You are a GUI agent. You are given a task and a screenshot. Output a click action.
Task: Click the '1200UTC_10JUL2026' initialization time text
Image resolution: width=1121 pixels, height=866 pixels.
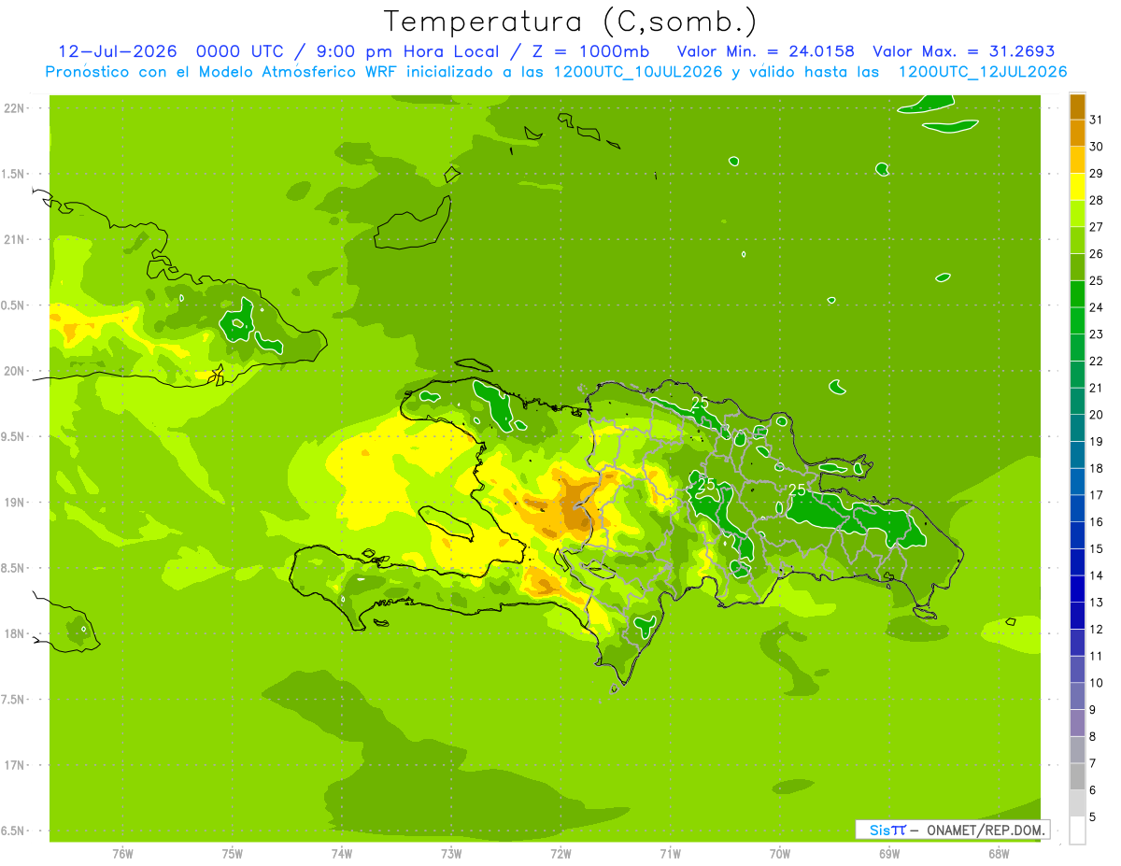(638, 72)
